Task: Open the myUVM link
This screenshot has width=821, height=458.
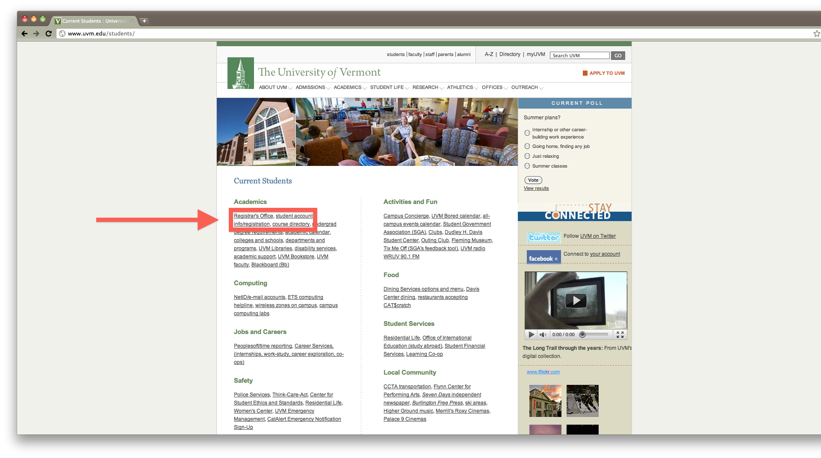Action: point(536,54)
